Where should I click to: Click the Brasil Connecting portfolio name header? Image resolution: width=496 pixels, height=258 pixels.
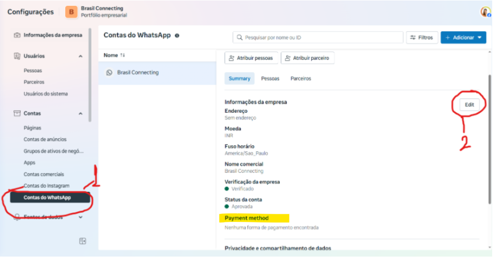pos(102,8)
